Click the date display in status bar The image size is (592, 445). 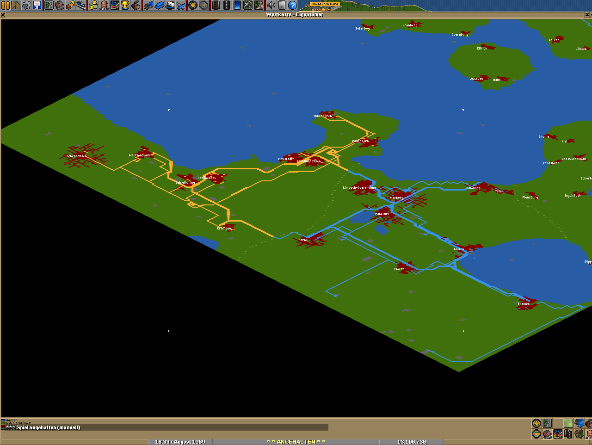180,442
